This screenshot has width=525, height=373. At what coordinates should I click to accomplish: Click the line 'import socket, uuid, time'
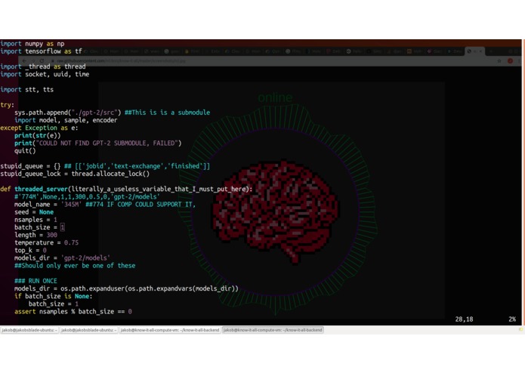[x=45, y=74]
